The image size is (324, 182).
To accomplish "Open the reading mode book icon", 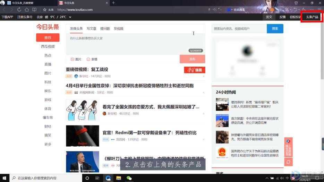I will 34,9.
